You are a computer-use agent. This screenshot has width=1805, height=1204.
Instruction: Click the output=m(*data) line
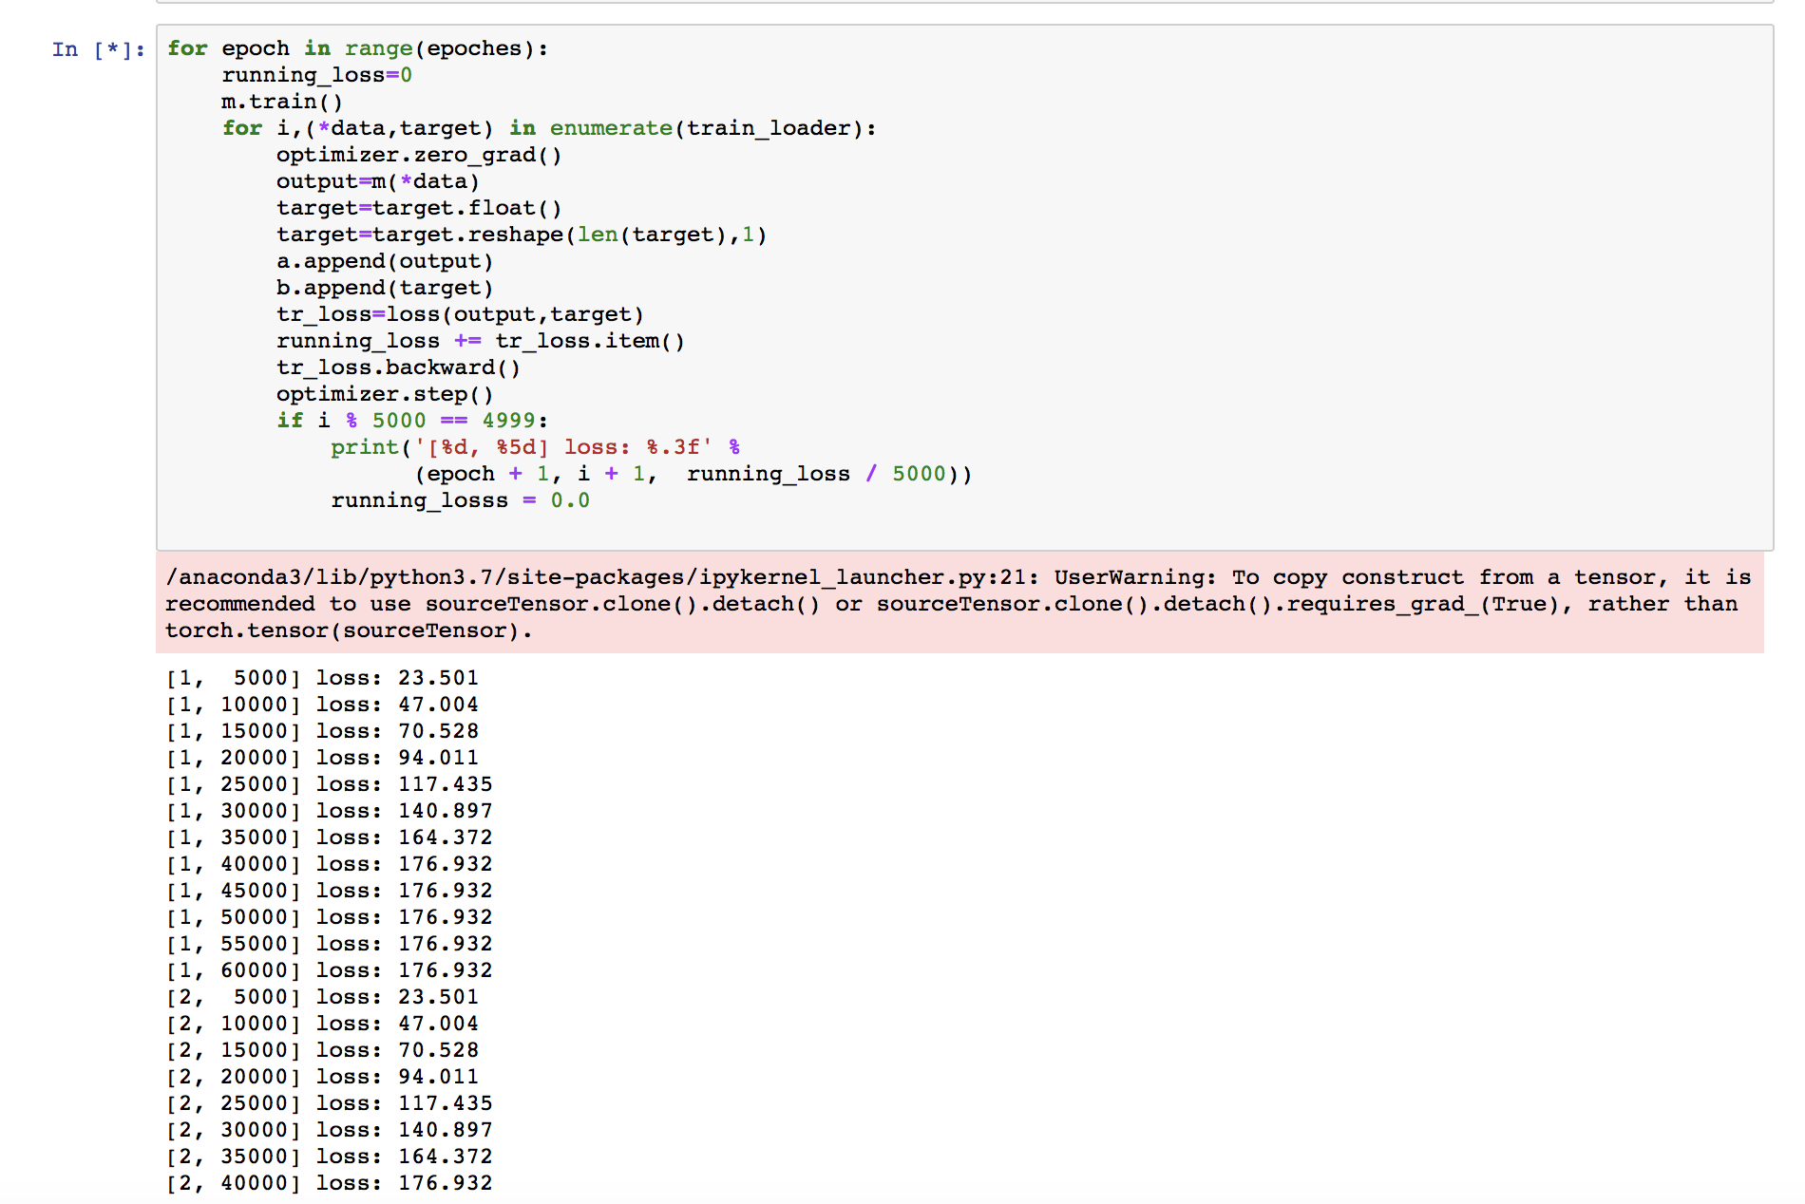tap(377, 181)
